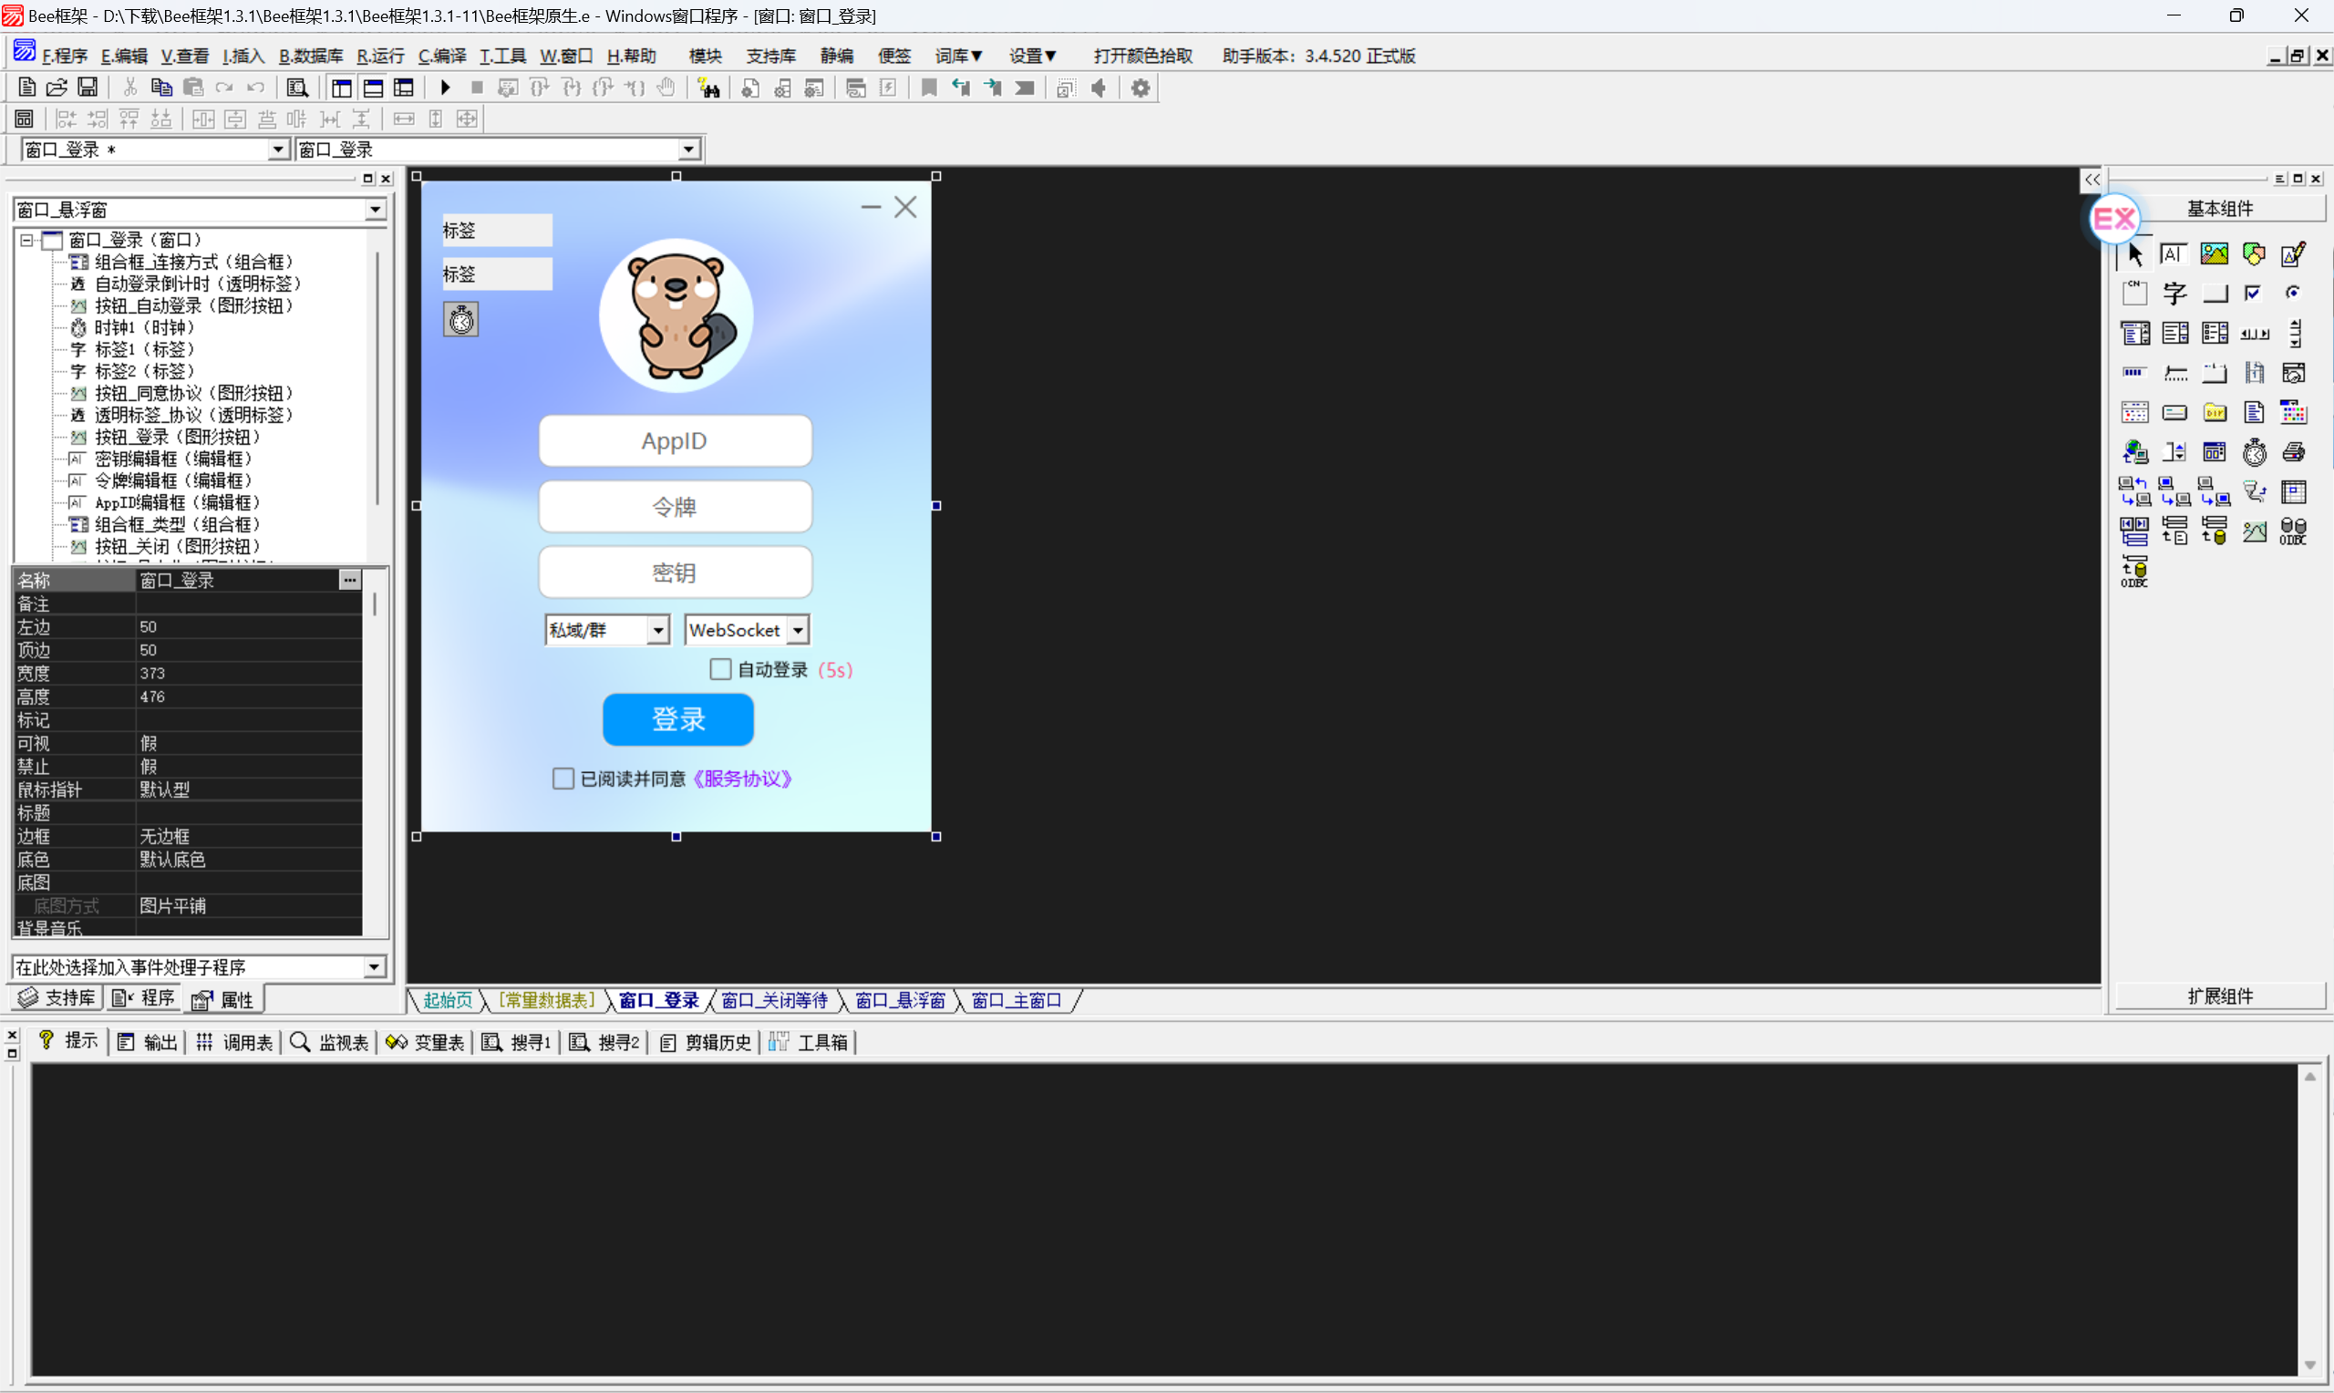
Task: Click the AppID input field
Action: point(675,441)
